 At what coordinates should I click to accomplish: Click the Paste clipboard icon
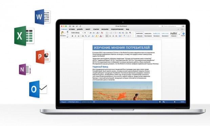coord(62,33)
